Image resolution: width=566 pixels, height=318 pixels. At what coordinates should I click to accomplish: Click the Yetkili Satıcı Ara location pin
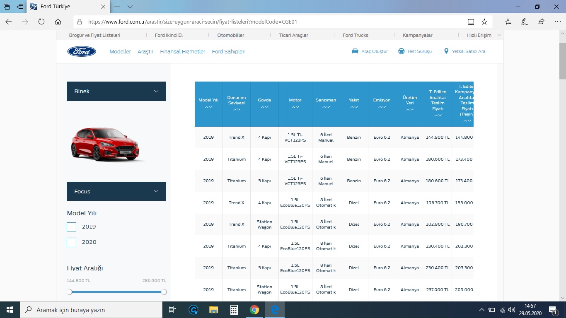[446, 51]
